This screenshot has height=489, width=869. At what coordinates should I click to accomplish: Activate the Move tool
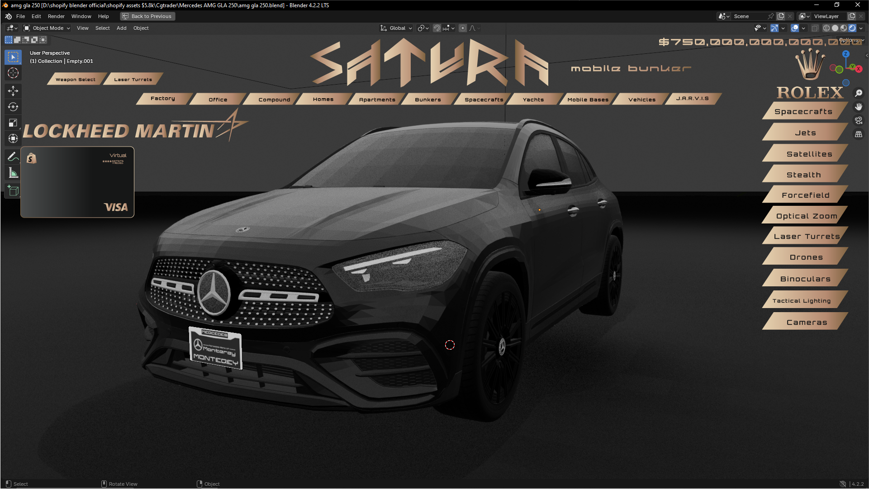13,91
